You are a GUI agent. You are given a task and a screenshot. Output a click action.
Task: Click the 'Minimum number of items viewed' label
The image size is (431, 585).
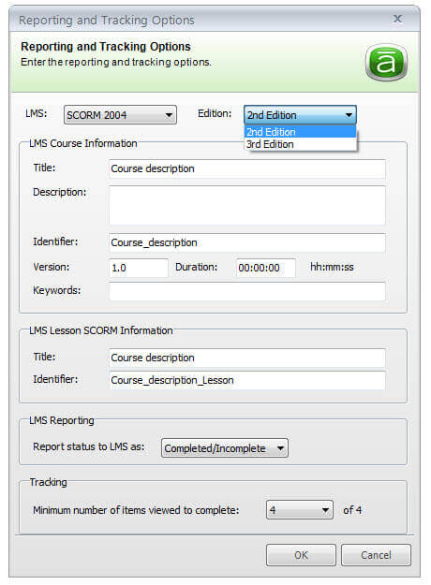136,510
